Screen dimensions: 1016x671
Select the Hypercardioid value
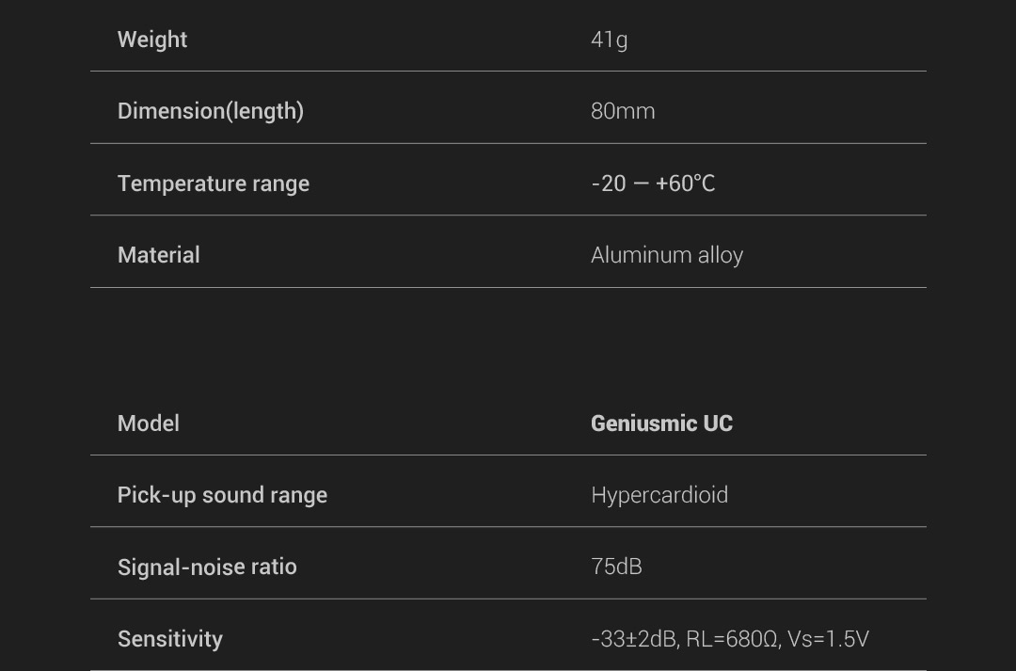point(659,495)
